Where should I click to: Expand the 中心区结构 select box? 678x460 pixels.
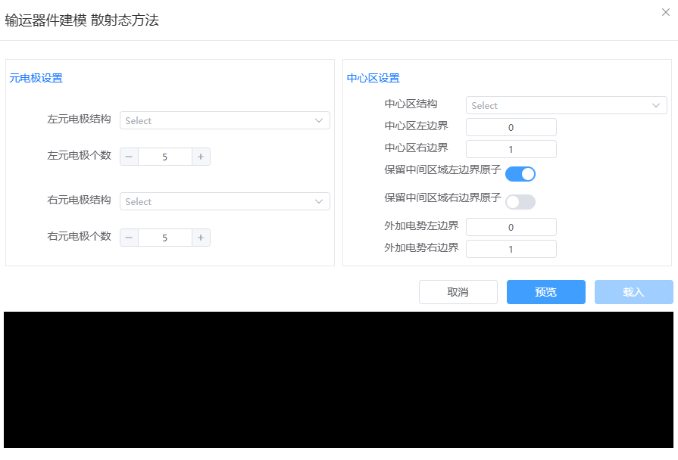[566, 106]
